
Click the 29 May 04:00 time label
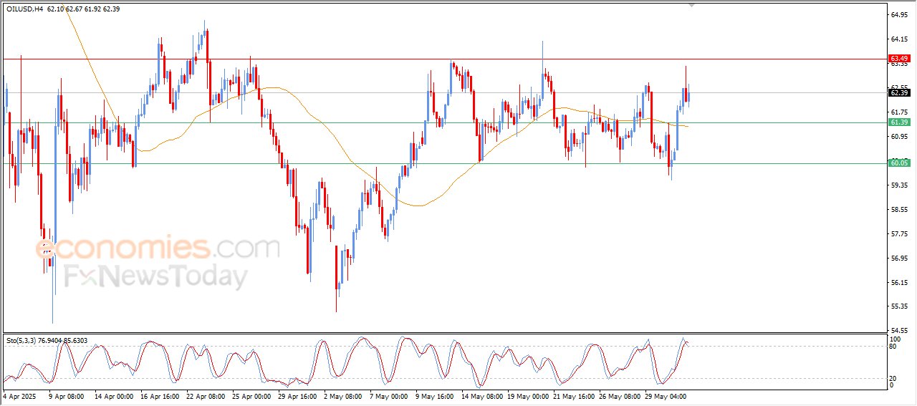pos(664,395)
